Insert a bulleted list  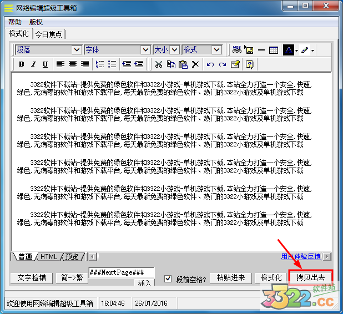112,64
